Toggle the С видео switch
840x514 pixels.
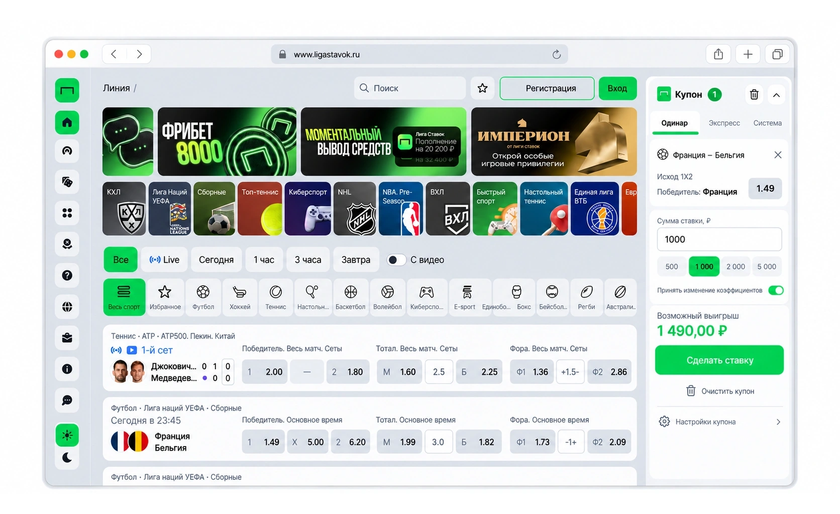click(x=396, y=260)
